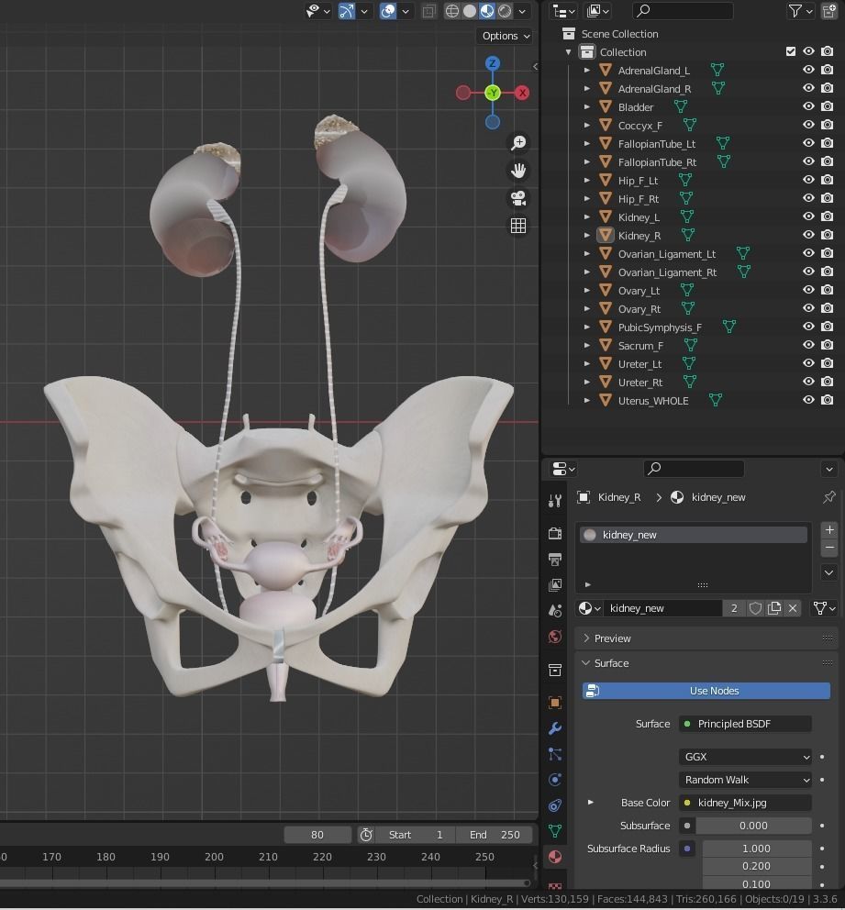Open viewport shading options dropdown arrow
845x910 pixels.
[522, 11]
